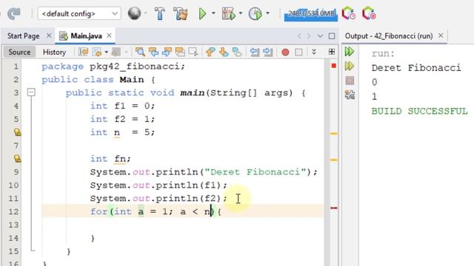Find selection magnifier icon

140,52
